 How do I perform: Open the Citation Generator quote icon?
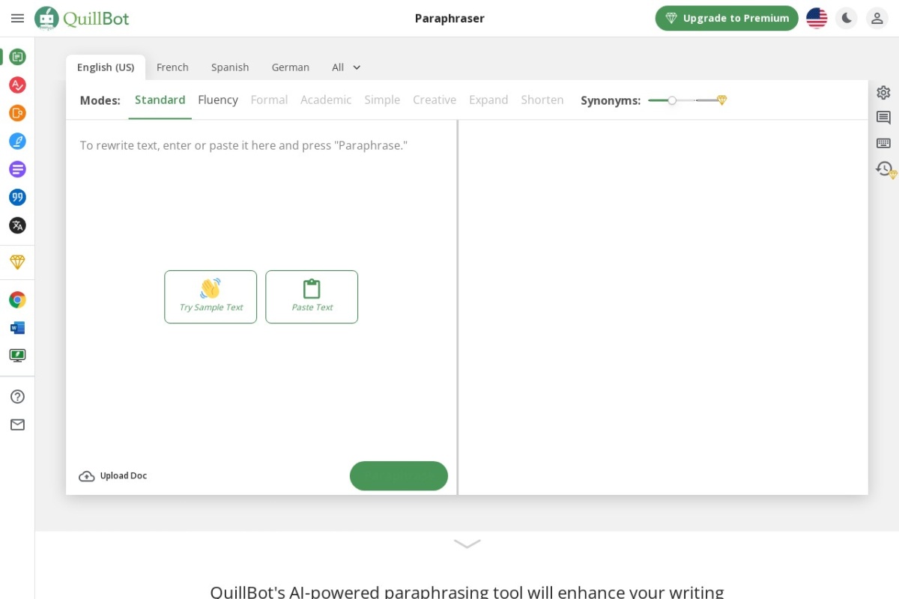(x=17, y=197)
